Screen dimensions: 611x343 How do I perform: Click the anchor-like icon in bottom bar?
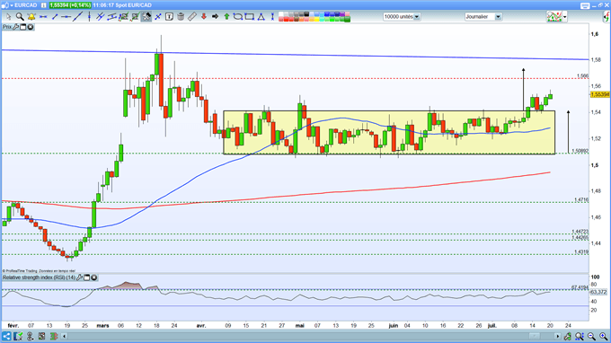pyautogui.click(x=30, y=336)
